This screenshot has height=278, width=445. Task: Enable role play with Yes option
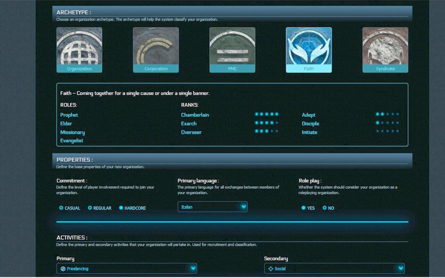(304, 208)
